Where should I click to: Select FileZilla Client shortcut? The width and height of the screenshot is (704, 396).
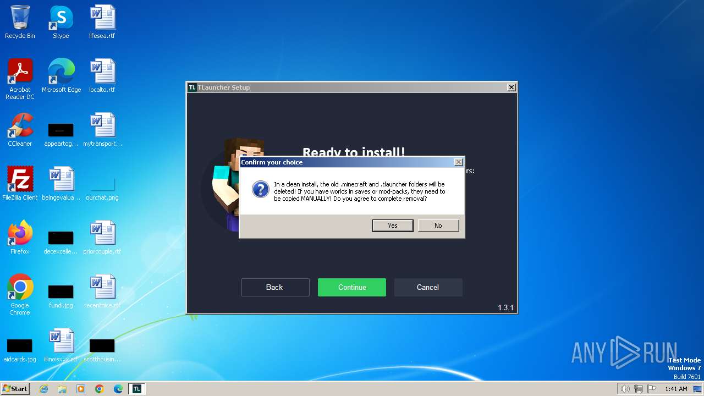pyautogui.click(x=20, y=184)
